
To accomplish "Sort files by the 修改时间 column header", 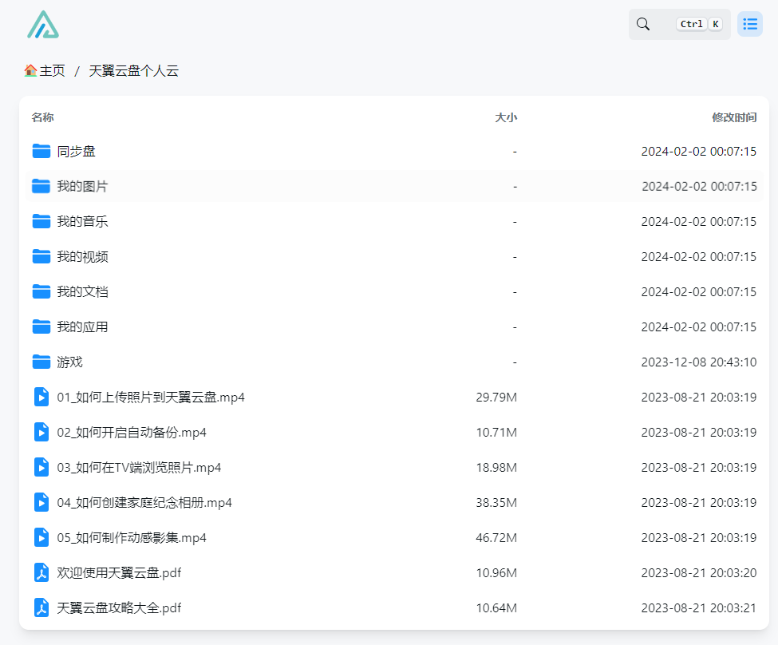I will pyautogui.click(x=733, y=117).
